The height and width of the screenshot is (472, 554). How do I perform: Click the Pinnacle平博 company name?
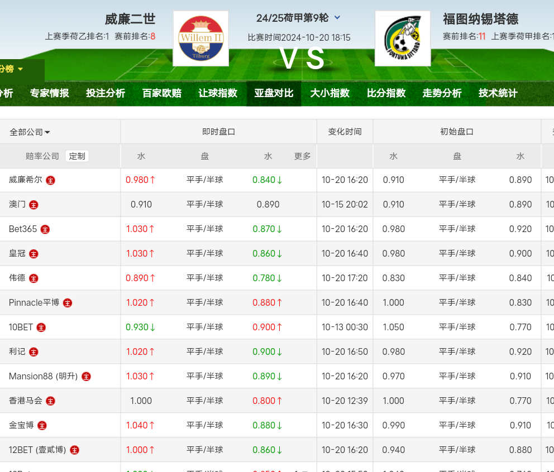click(x=34, y=302)
